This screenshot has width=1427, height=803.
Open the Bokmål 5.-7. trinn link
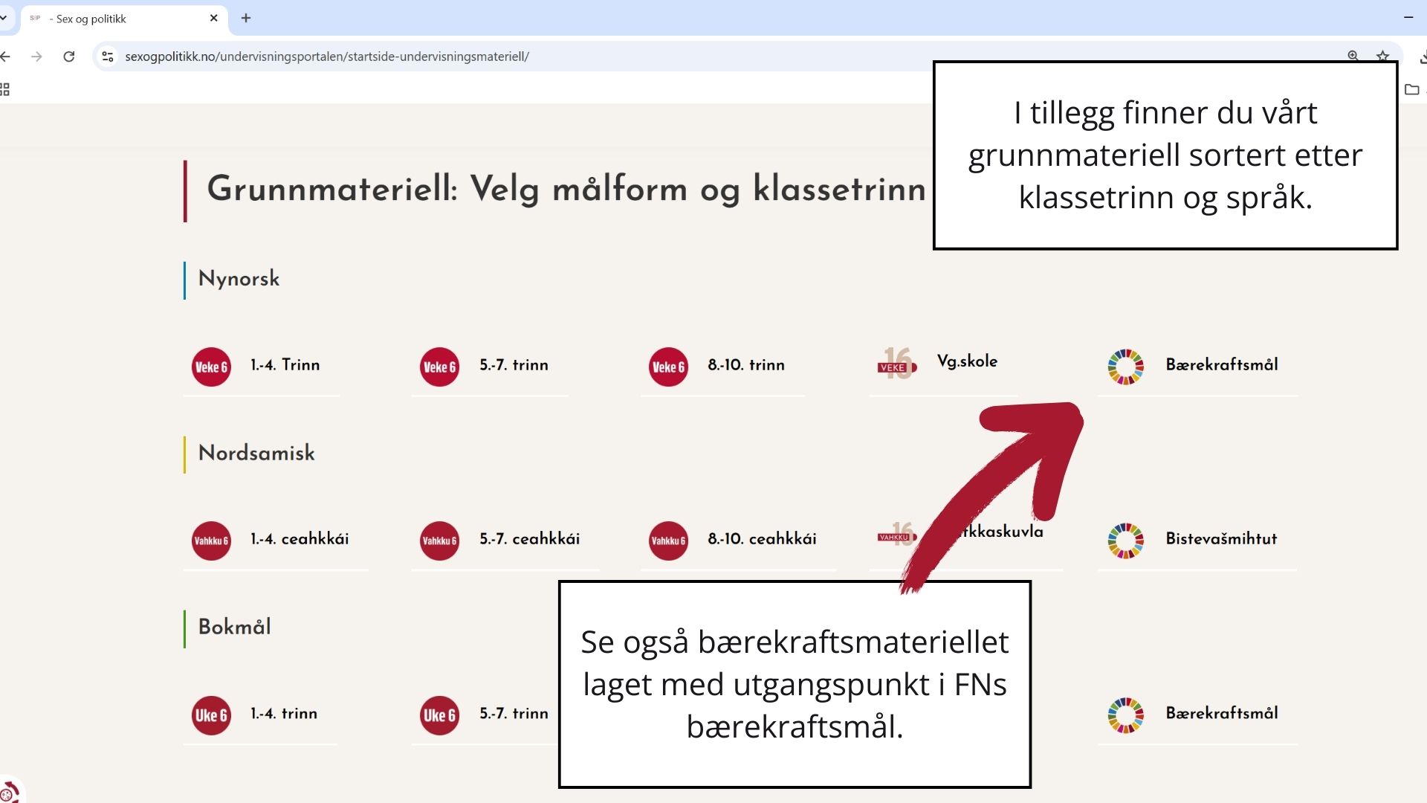coord(514,713)
